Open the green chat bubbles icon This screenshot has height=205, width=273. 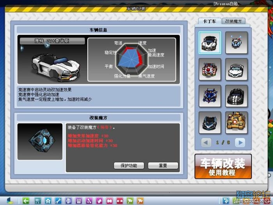pos(130,201)
